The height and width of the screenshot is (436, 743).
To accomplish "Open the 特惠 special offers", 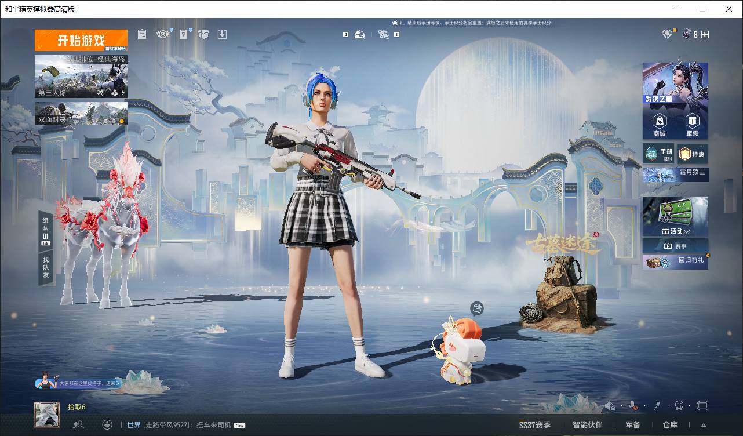I will coord(692,154).
